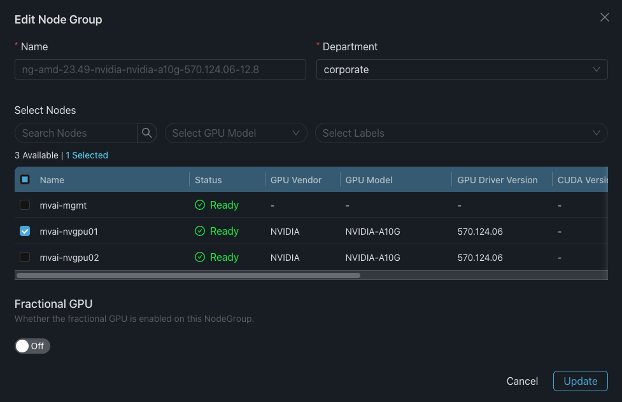Open the Select Labels dropdown
Viewport: 622px width, 402px height.
pos(461,133)
